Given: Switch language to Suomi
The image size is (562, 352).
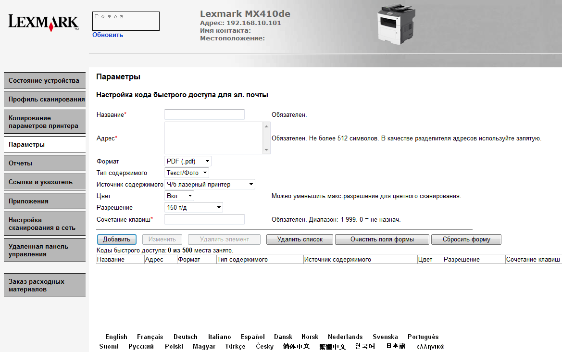Looking at the screenshot, I should point(109,346).
